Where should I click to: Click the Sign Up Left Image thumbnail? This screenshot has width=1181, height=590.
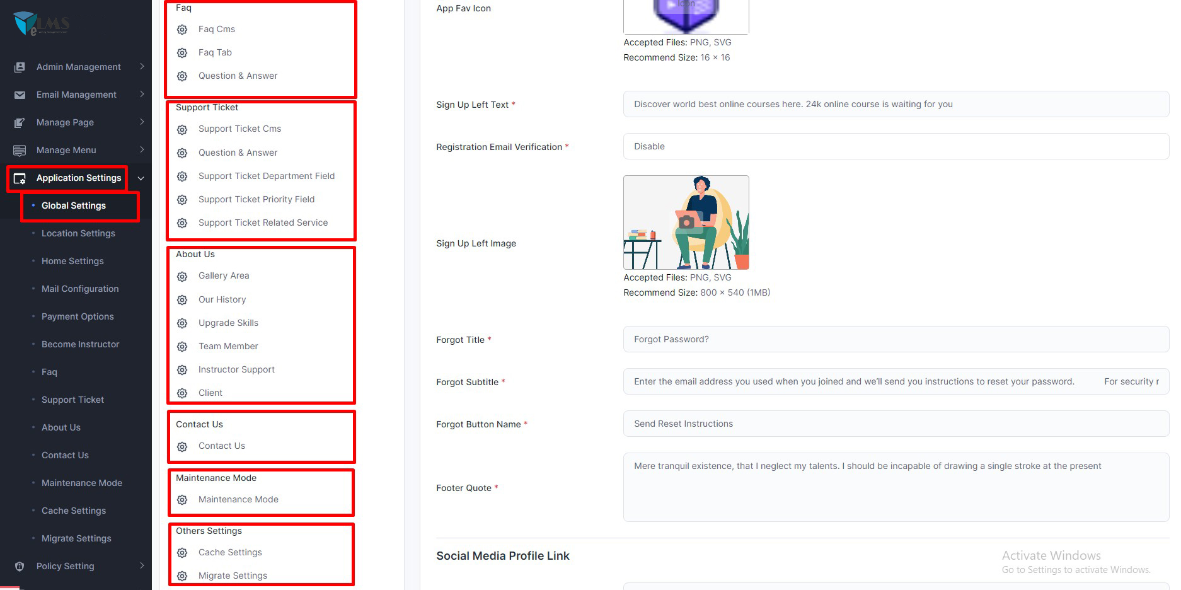686,223
